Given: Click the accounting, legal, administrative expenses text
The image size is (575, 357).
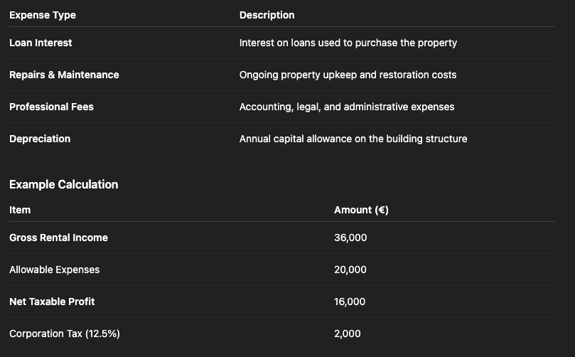Looking at the screenshot, I should coord(347,107).
